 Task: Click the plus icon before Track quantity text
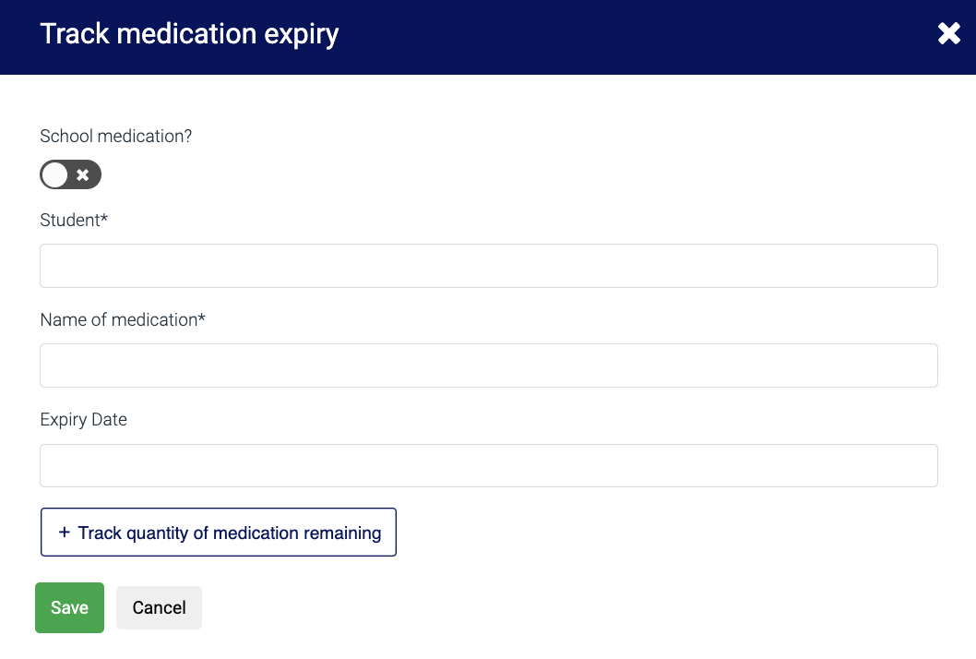63,532
